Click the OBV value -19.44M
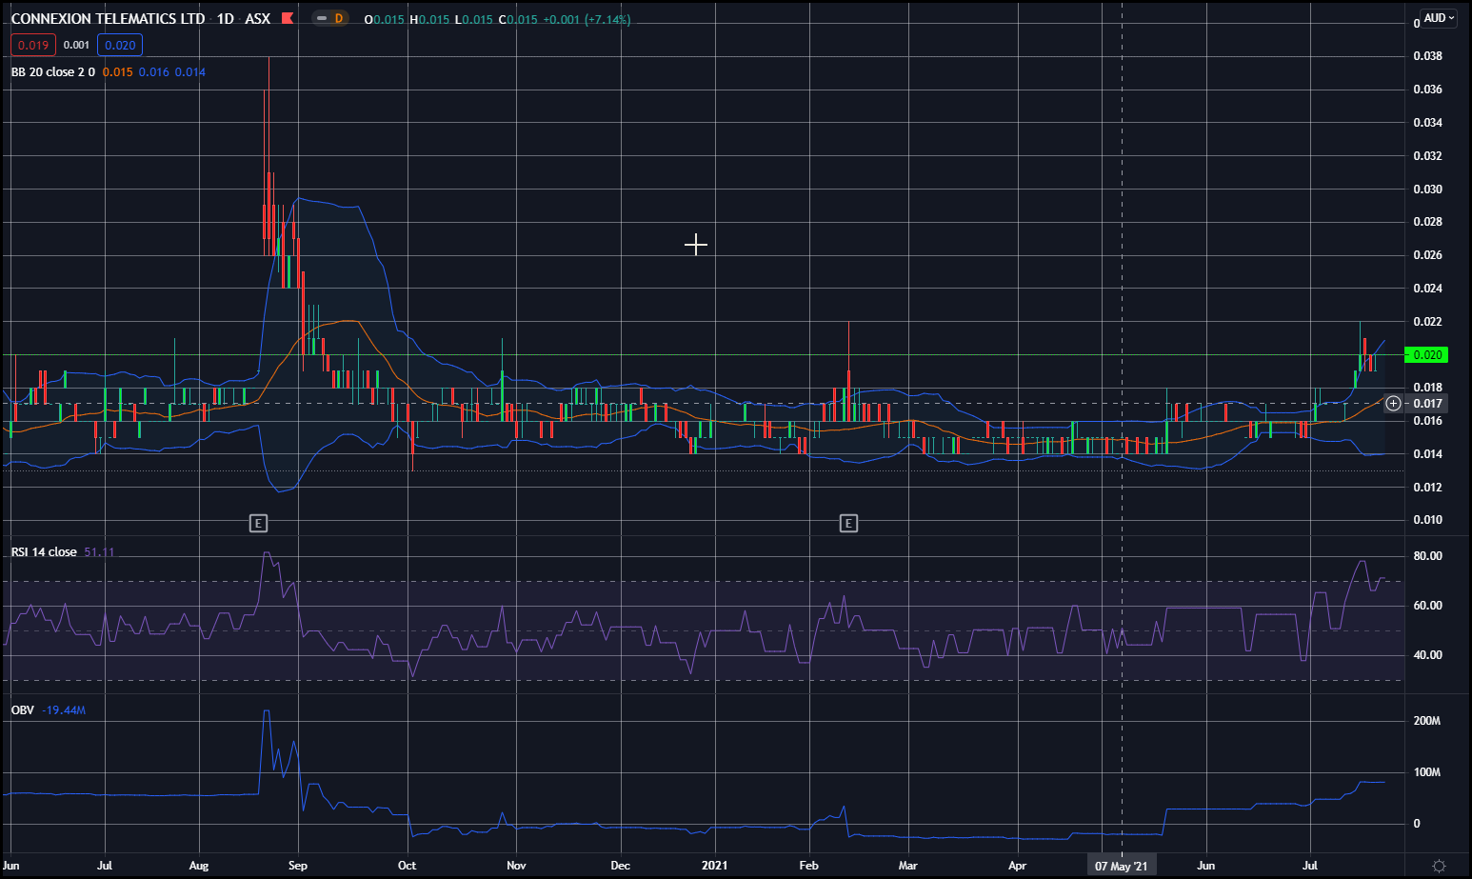The image size is (1472, 879). tap(65, 710)
